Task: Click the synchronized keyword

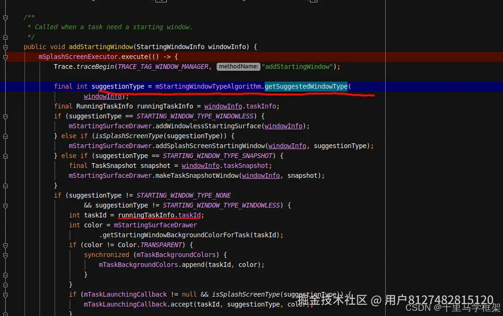Action: coord(106,255)
